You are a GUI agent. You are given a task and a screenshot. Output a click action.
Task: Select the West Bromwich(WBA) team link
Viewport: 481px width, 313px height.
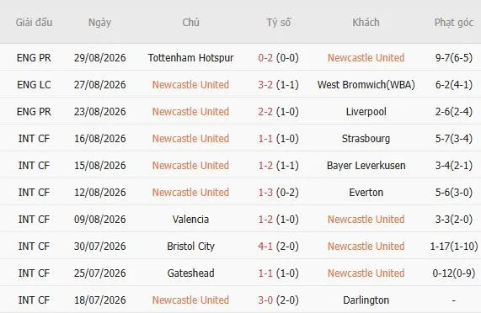366,84
